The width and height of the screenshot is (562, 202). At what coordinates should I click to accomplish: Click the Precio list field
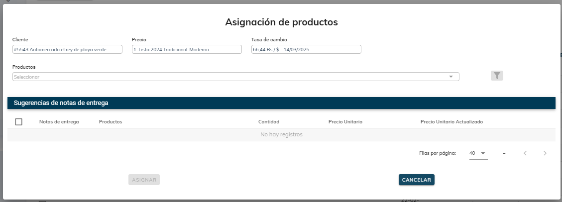pyautogui.click(x=187, y=49)
